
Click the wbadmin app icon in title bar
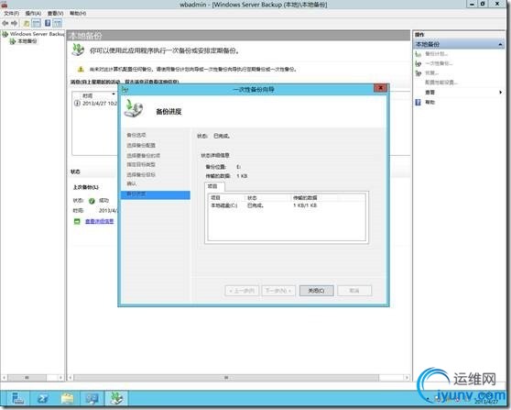click(x=5, y=5)
